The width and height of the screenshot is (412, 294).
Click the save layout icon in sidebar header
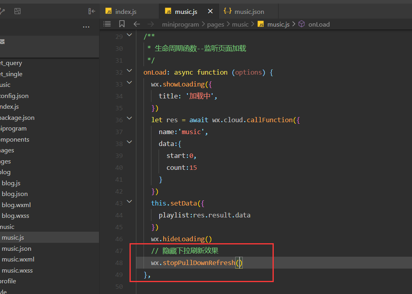pos(17,11)
